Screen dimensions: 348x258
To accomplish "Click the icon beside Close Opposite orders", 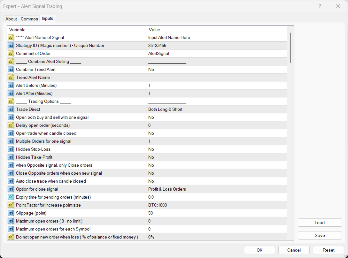I will click(11, 173).
